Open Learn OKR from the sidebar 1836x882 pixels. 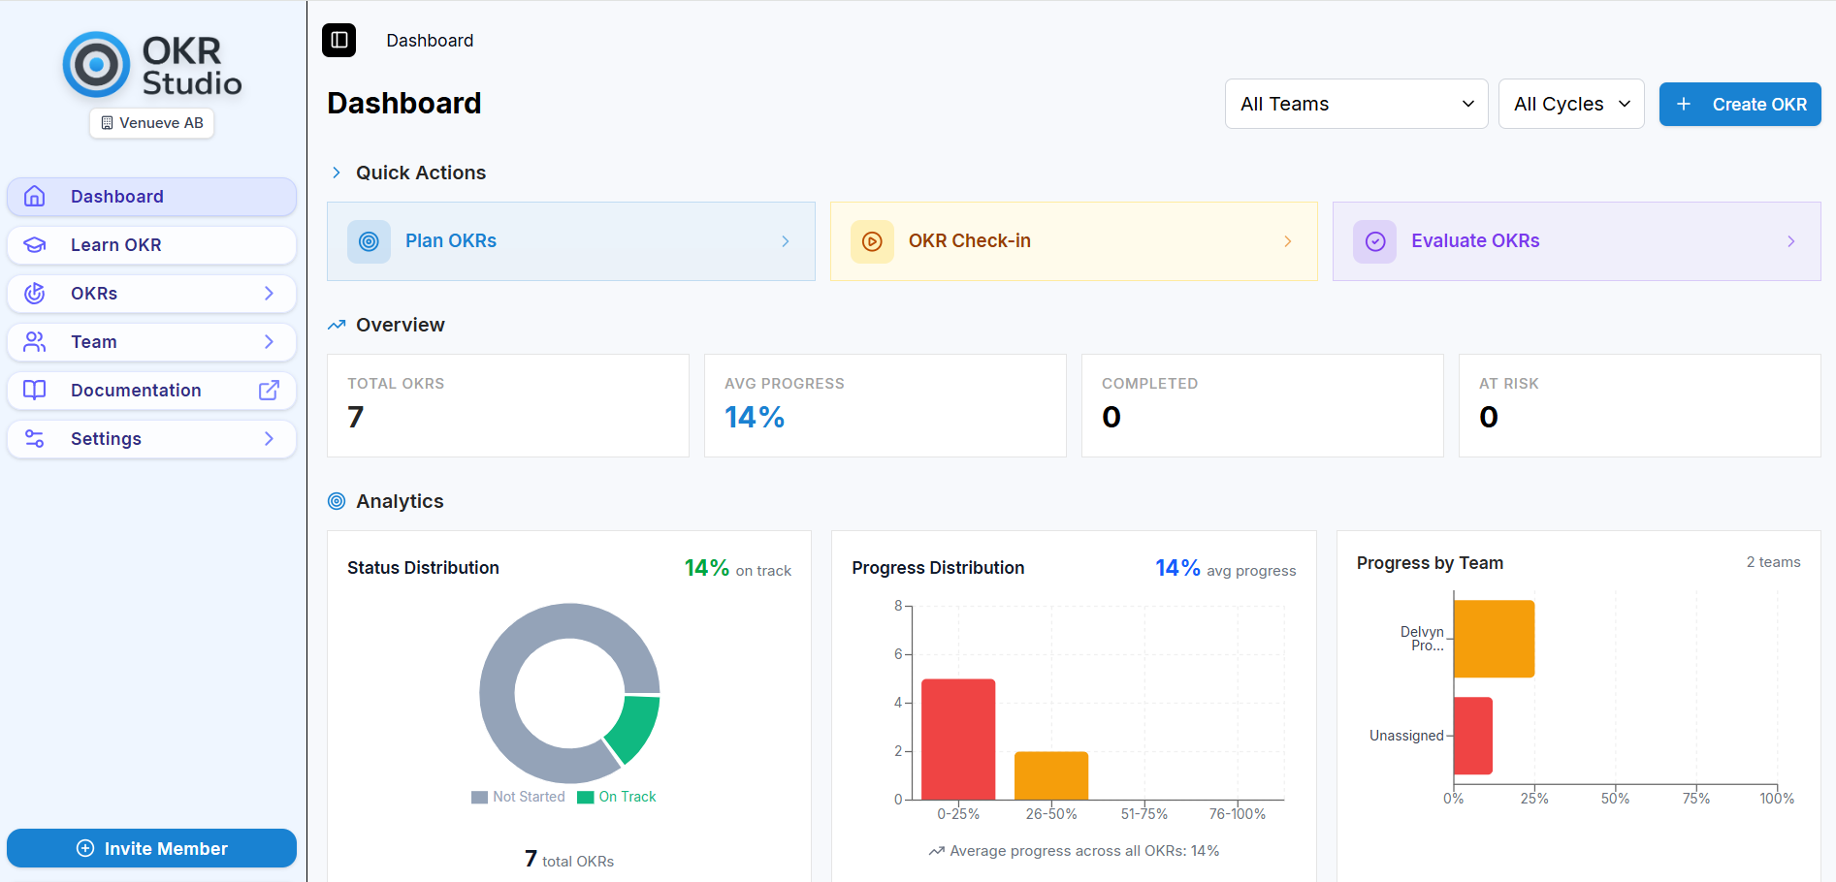coord(152,245)
